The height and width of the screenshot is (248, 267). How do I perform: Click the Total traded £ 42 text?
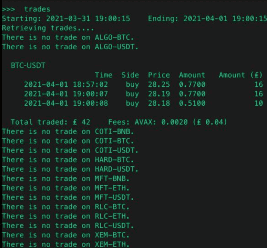(x=51, y=122)
